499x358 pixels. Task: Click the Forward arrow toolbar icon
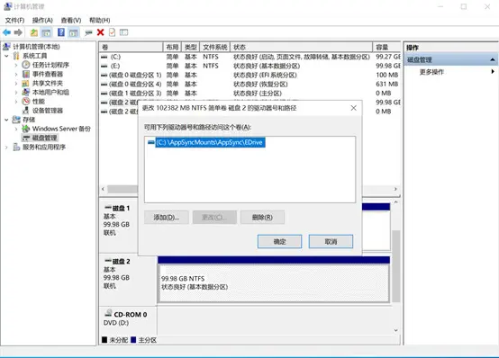click(x=18, y=32)
